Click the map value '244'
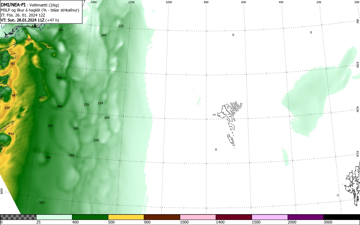This screenshot has height=225, width=360. point(104,35)
